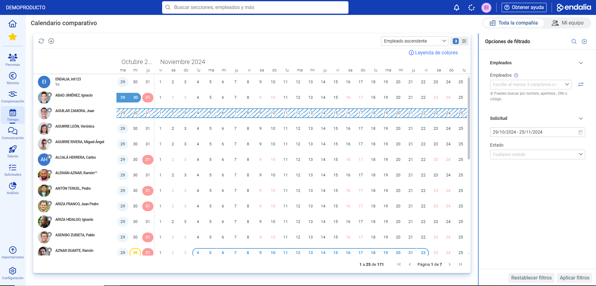Open the Personas section
596x286 pixels.
[x=13, y=60]
